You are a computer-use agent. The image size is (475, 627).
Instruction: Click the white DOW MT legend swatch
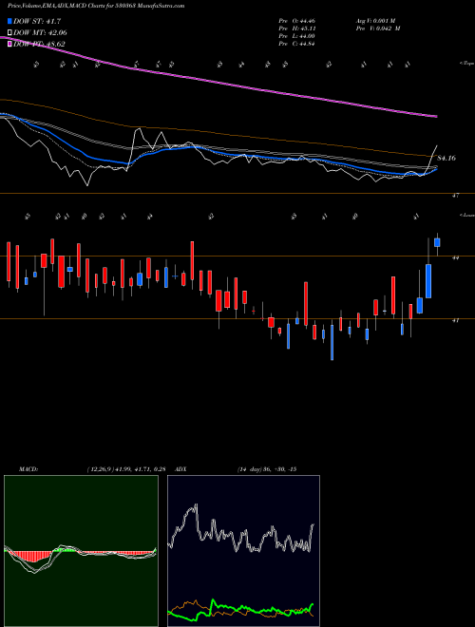[x=10, y=33]
